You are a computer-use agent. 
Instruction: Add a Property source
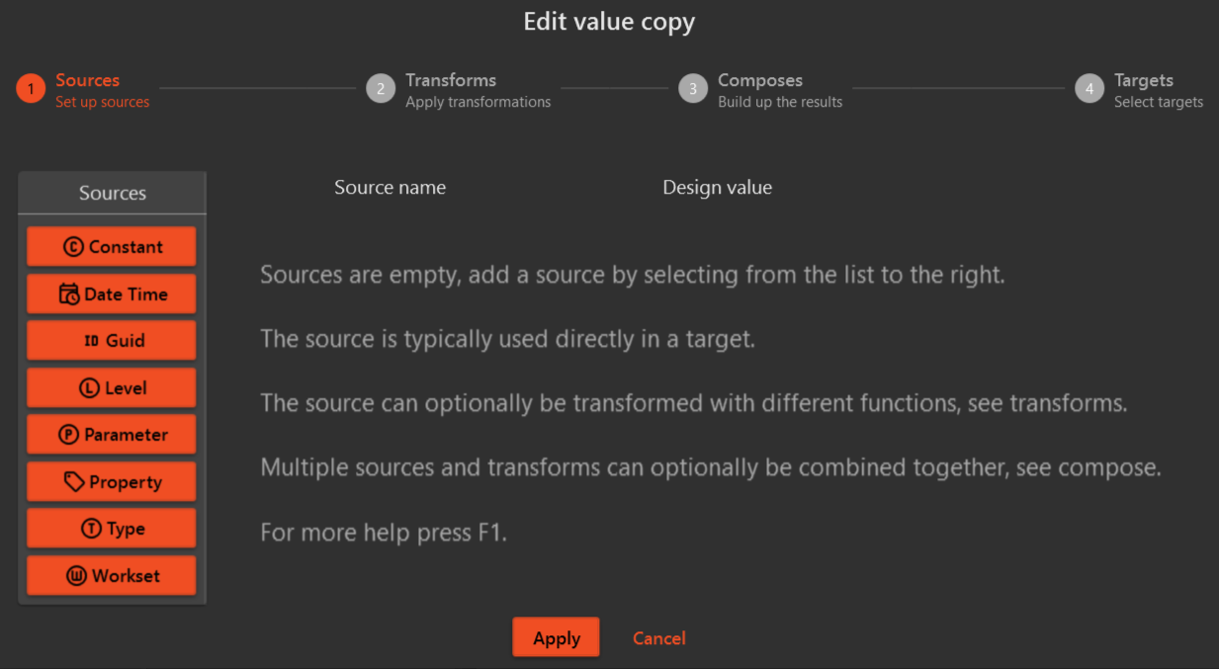click(111, 481)
